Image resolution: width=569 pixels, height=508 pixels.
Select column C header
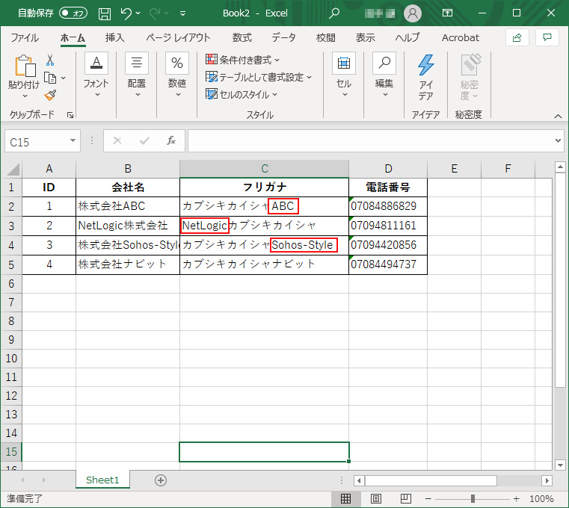coord(264,169)
